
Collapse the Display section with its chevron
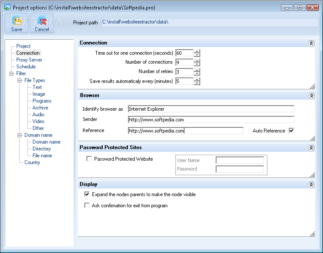tap(311, 185)
